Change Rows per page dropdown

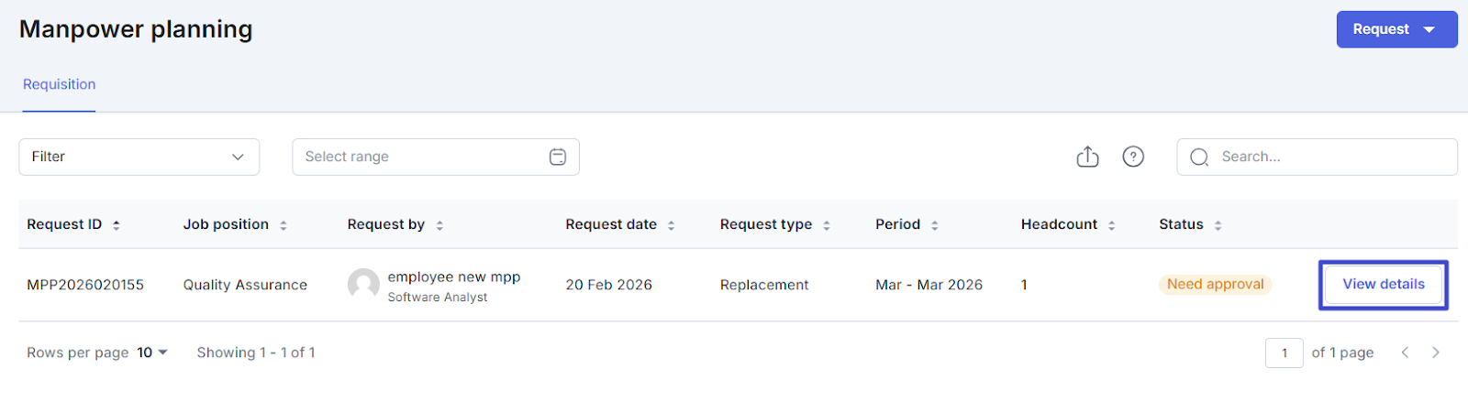coord(152,353)
